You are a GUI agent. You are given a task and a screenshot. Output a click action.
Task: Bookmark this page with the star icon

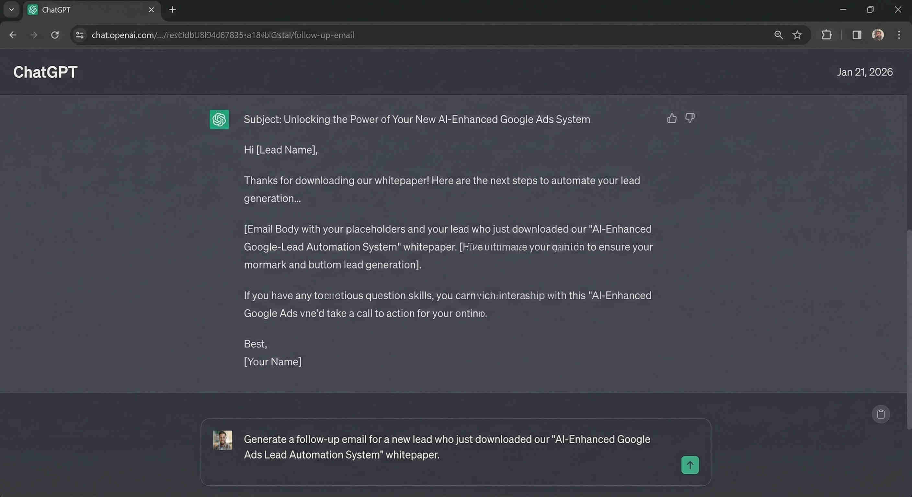pyautogui.click(x=797, y=35)
